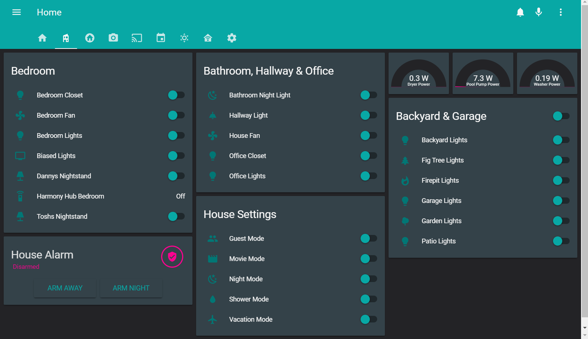This screenshot has height=339, width=588.
Task: Open the Office Closet entity name
Action: pos(248,156)
